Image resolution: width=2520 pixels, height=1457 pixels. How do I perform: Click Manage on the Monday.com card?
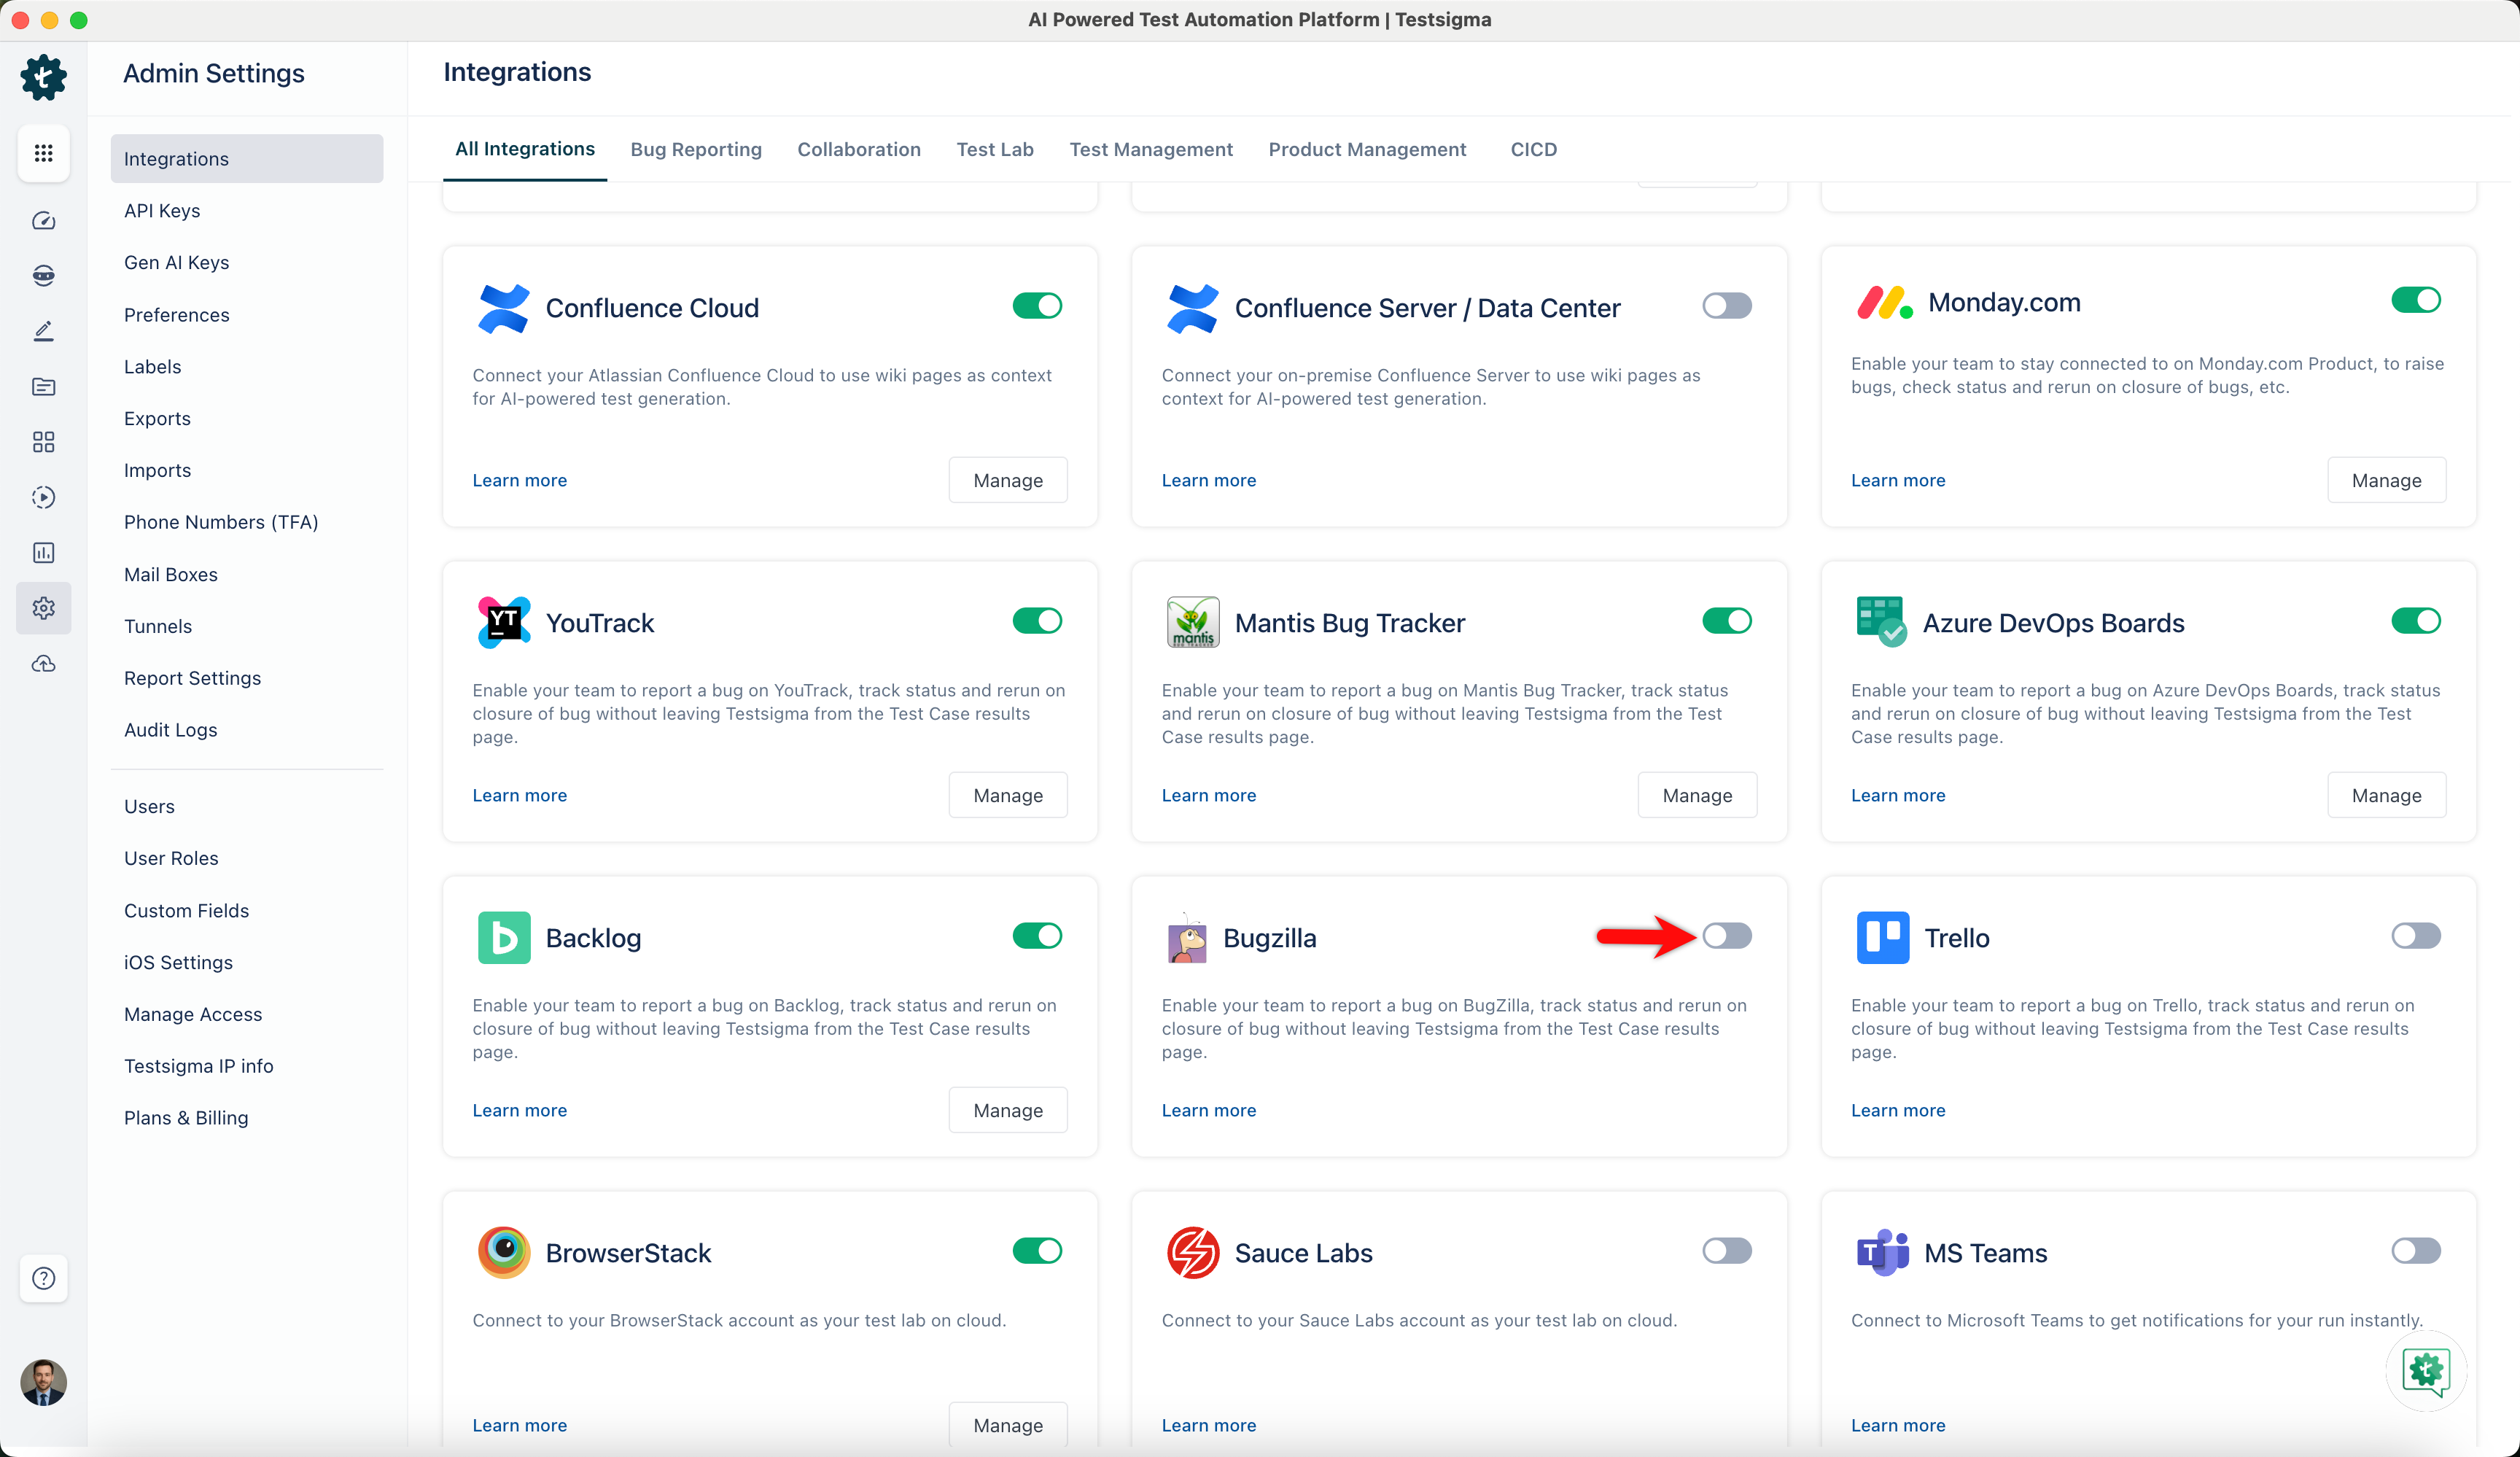2386,480
